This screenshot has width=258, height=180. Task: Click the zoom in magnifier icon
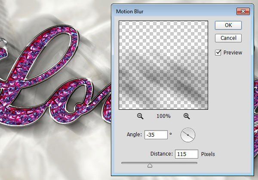click(187, 116)
